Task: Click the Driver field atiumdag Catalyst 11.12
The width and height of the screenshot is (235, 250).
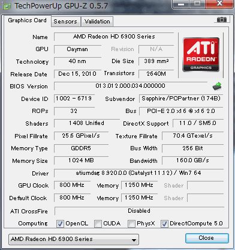Action: coord(138,173)
